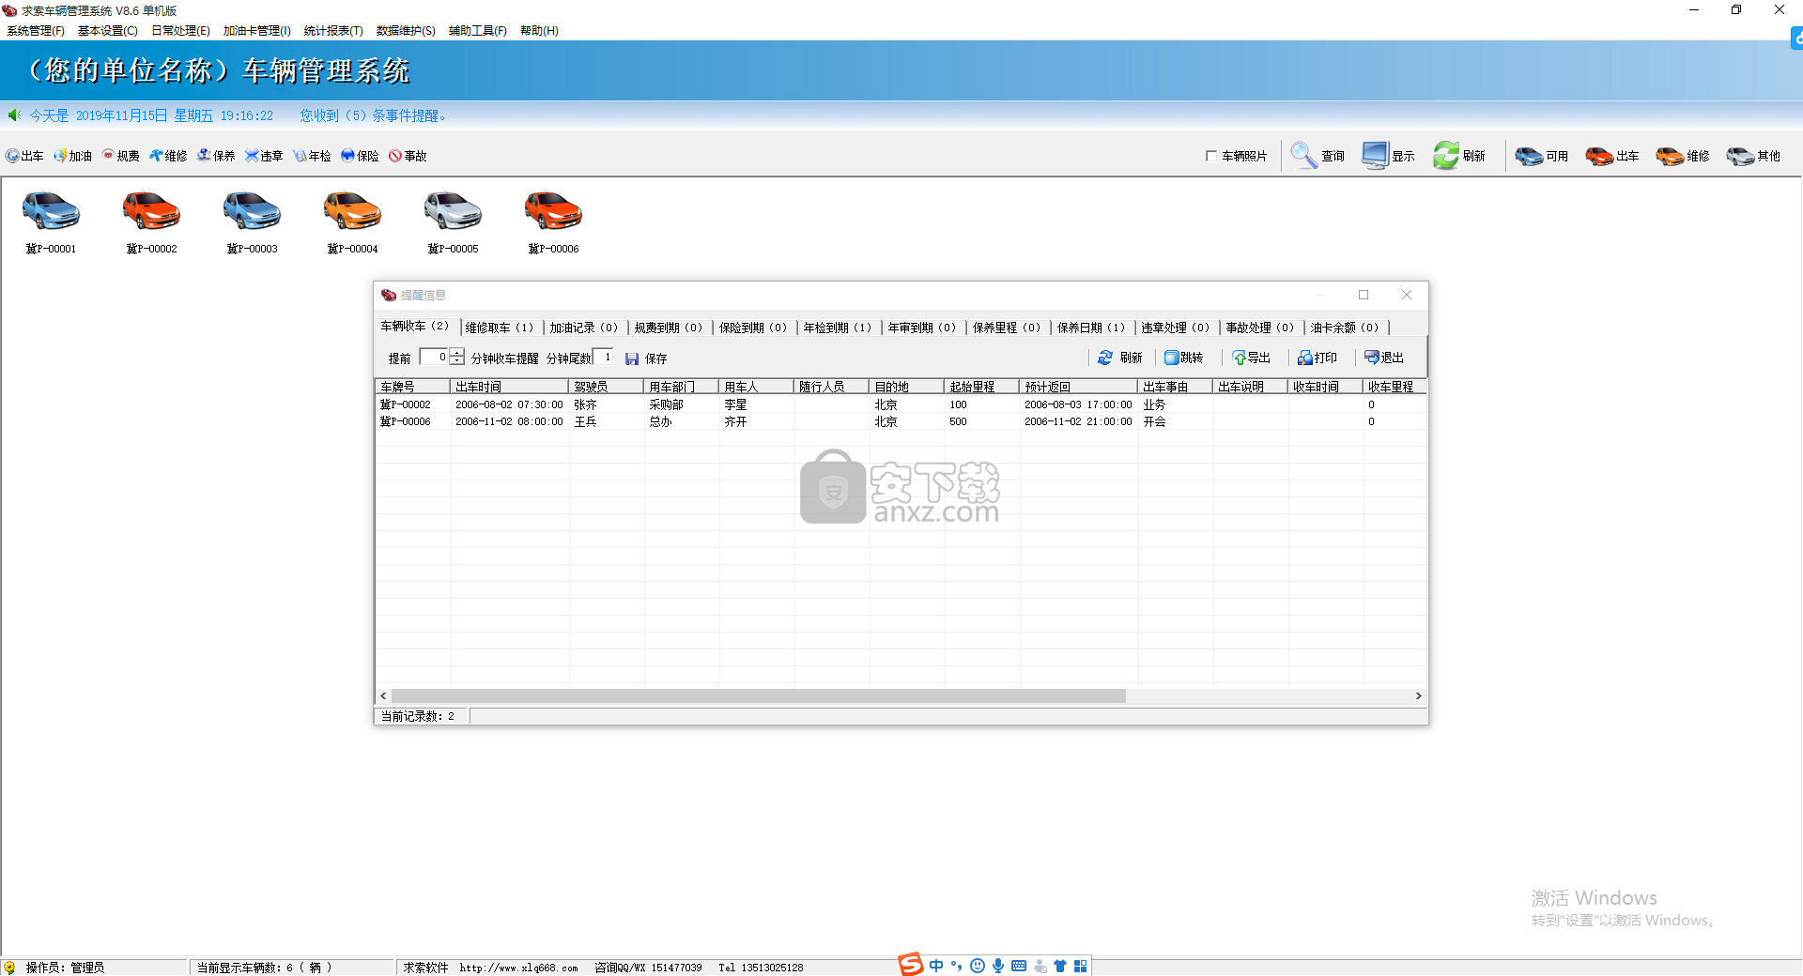Click the 跳转 jump button
Viewport: 1803px width, 976px height.
(x=1184, y=358)
